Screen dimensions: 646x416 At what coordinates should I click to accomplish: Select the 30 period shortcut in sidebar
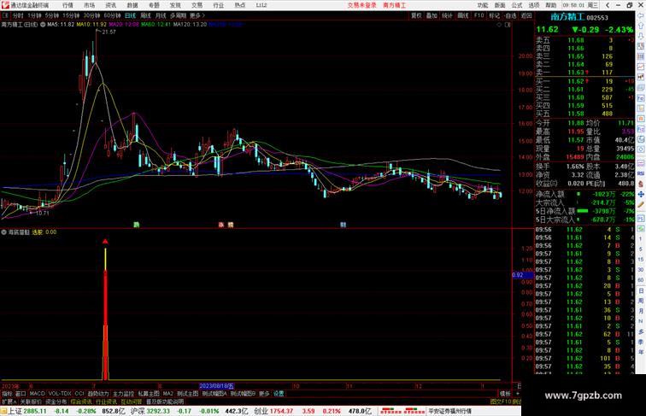coord(641,270)
